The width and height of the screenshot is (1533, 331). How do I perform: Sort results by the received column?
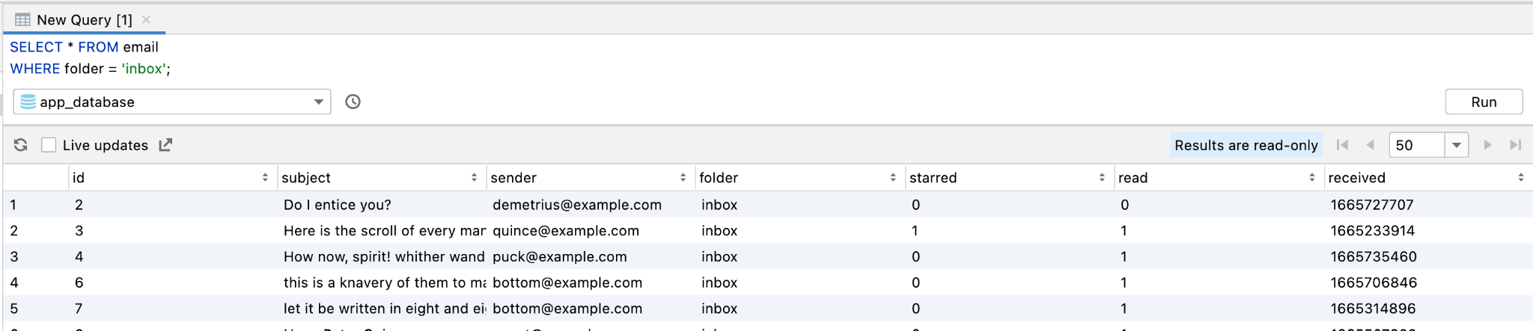[1520, 178]
